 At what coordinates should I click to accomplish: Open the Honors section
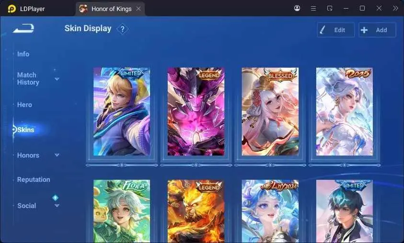click(x=28, y=155)
